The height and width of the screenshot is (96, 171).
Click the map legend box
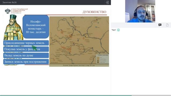[x=102, y=59]
